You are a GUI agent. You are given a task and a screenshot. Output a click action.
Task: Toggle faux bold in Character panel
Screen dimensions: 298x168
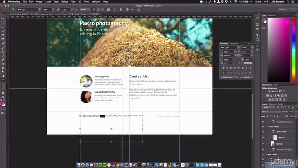coord(223,68)
